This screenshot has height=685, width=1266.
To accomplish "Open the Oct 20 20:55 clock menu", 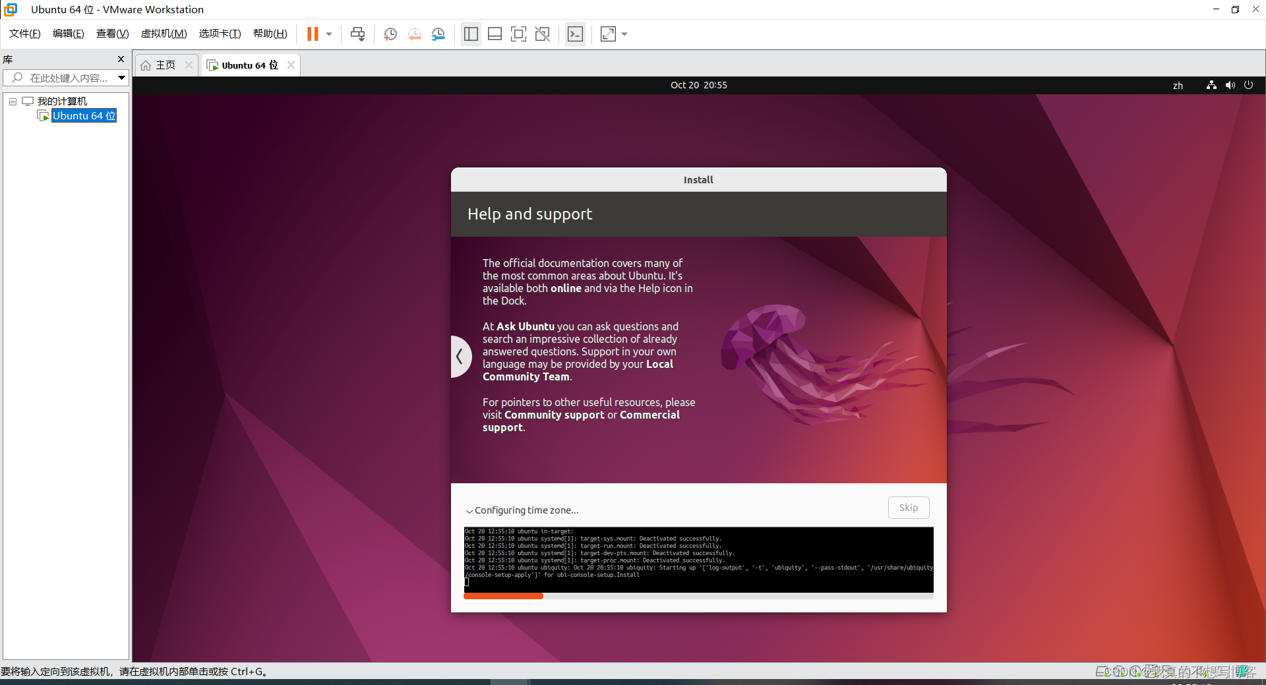I will click(698, 85).
